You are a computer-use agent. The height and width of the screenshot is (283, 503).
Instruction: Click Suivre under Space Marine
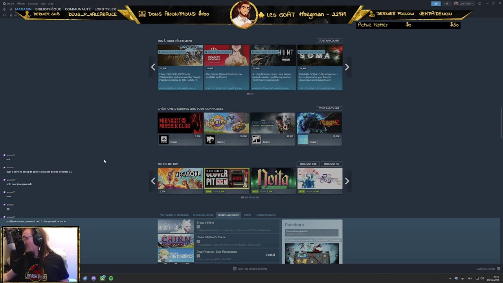[x=267, y=142]
